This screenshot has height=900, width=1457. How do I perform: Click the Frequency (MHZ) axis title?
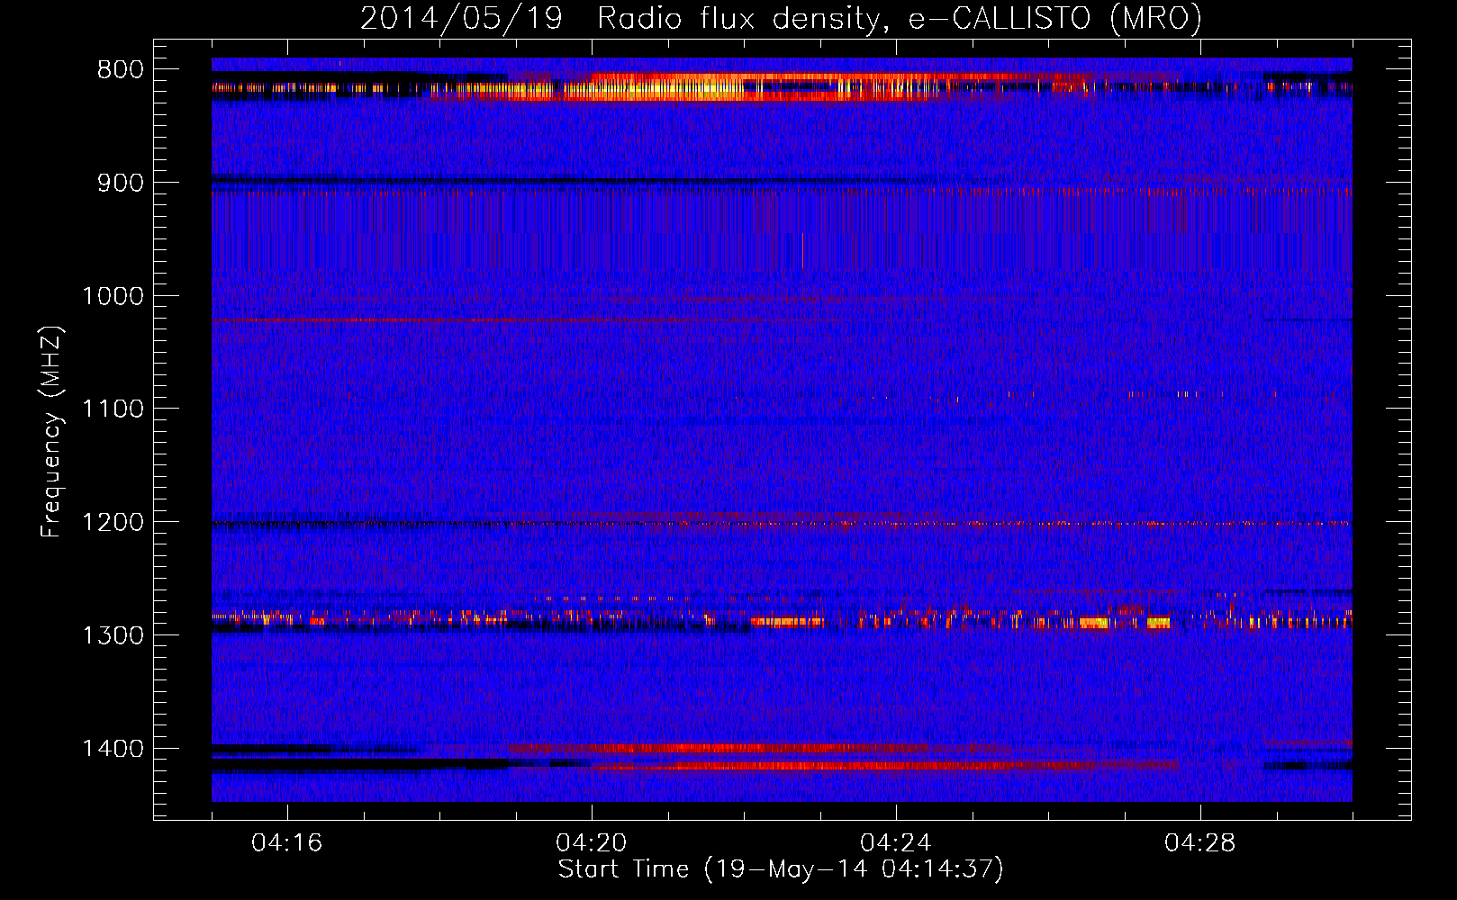tap(51, 432)
